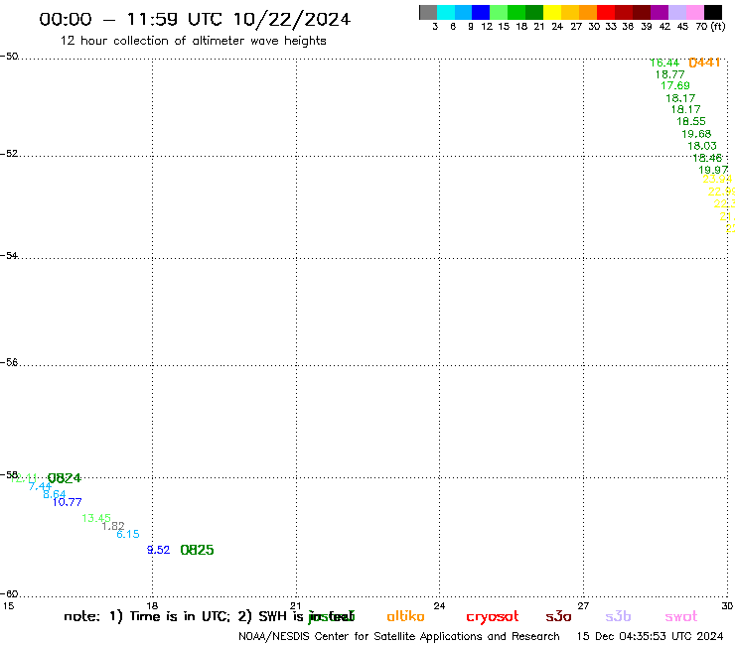
Task: Select the wave height value 8.64
Action: [55, 494]
